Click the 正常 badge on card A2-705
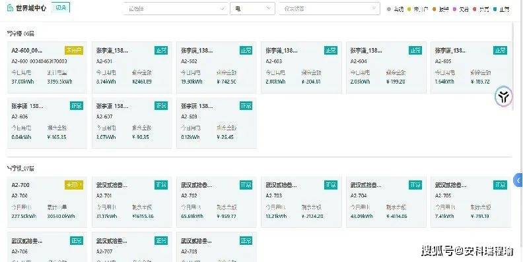523x262 pixels. pos(500,185)
